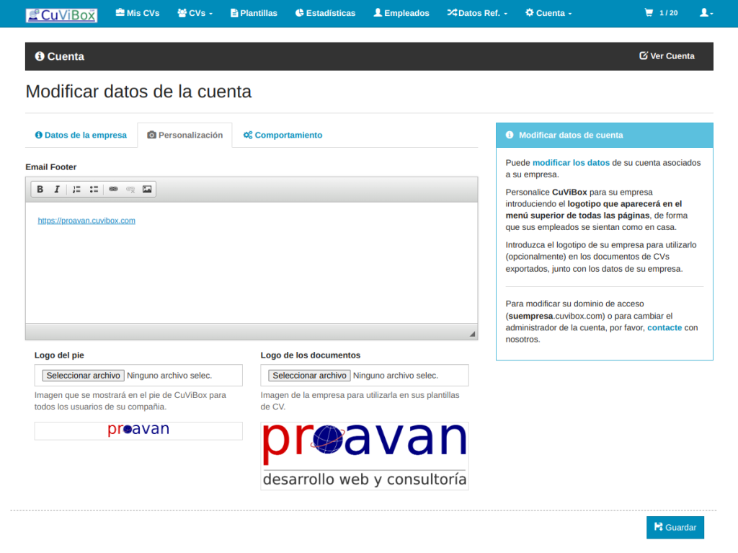
Task: Apply italic formatting in the editor
Action: (x=57, y=190)
